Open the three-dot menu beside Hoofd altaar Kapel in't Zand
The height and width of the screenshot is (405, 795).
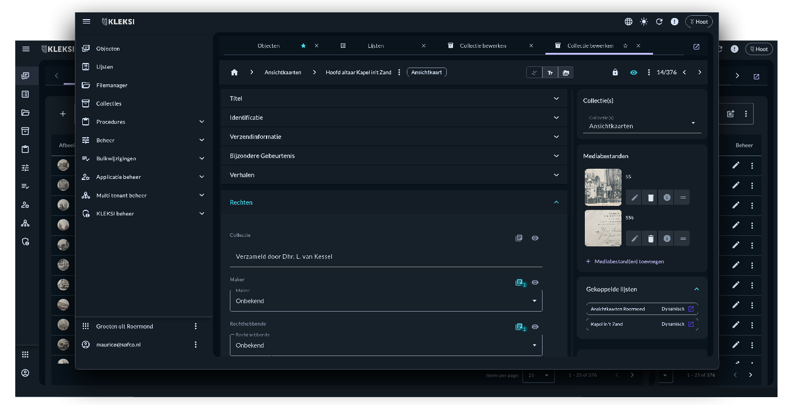(x=399, y=73)
